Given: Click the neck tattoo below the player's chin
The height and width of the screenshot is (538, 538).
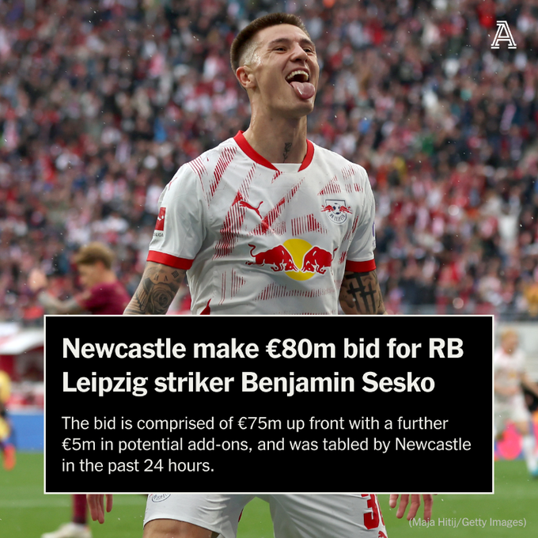Looking at the screenshot, I should 287,151.
